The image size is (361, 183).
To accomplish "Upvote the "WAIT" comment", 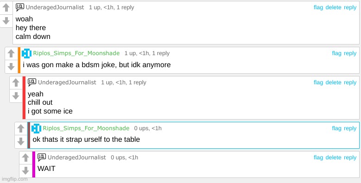I will click(x=25, y=158).
